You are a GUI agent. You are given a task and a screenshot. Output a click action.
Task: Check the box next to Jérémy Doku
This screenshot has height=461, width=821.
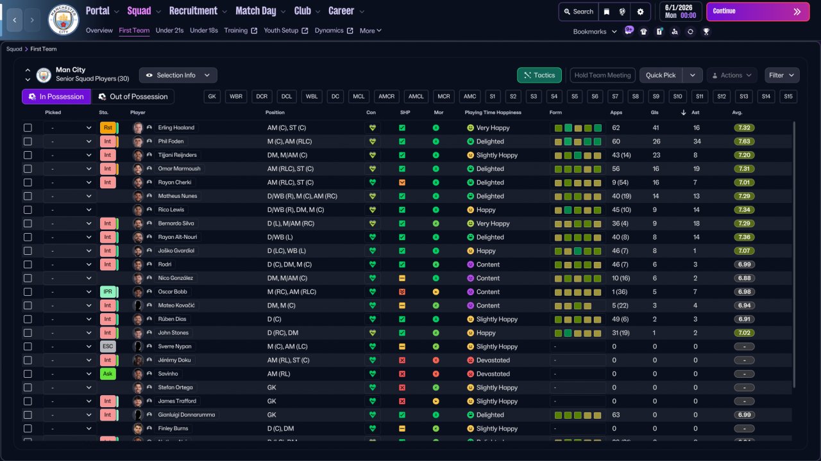coord(28,360)
